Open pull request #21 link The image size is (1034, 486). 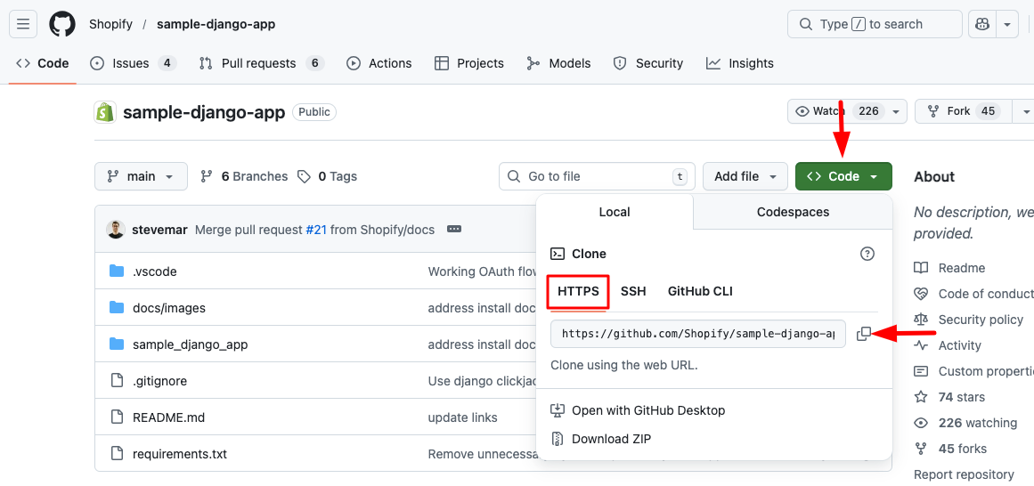(316, 230)
